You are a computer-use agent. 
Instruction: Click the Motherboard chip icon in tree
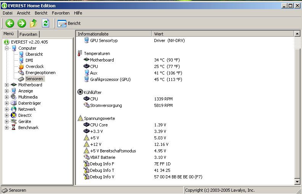coord(14,85)
